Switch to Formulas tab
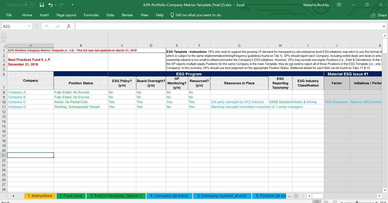The height and width of the screenshot is (203, 388). [91, 15]
